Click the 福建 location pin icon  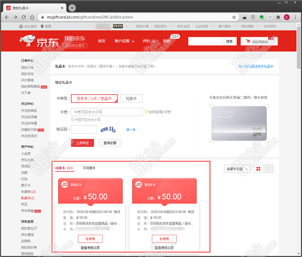click(x=42, y=26)
